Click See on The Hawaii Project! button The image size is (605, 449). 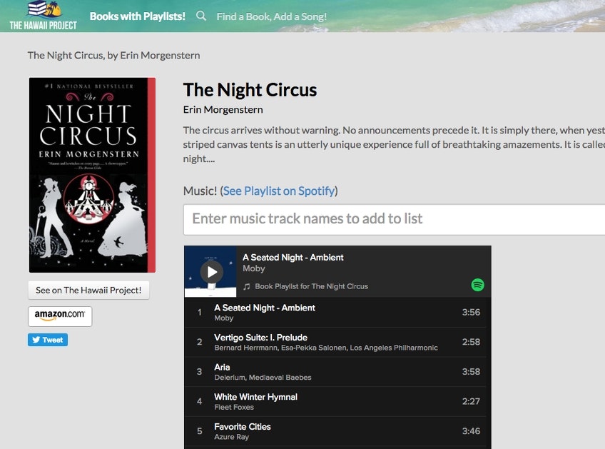[x=88, y=290]
